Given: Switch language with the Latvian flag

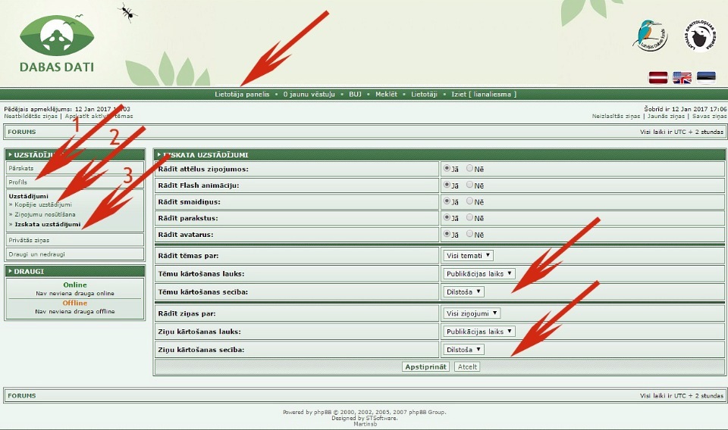Looking at the screenshot, I should coord(657,77).
